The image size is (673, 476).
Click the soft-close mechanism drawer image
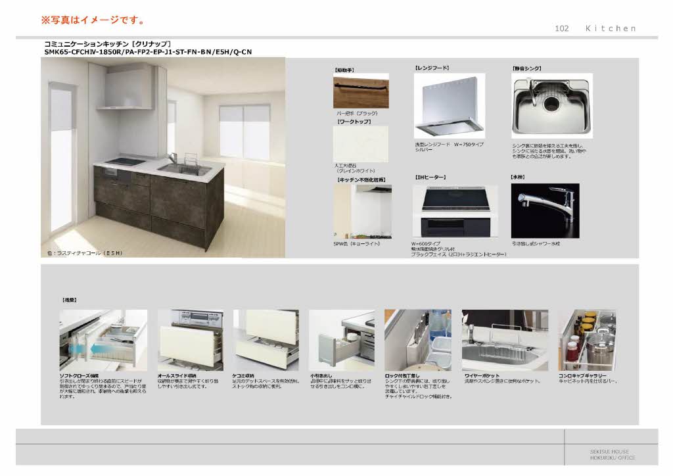(103, 339)
